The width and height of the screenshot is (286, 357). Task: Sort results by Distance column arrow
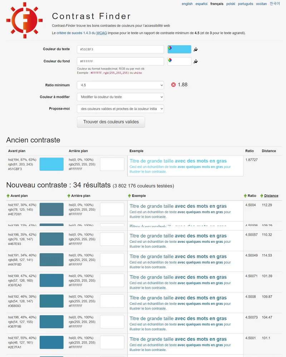tap(262, 196)
